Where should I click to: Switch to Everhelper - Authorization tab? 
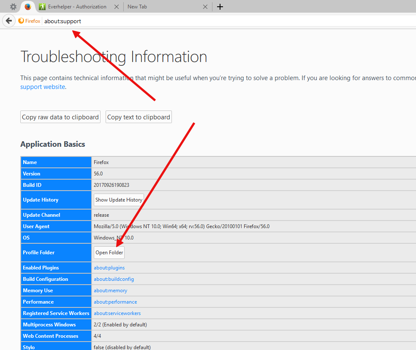[77, 7]
